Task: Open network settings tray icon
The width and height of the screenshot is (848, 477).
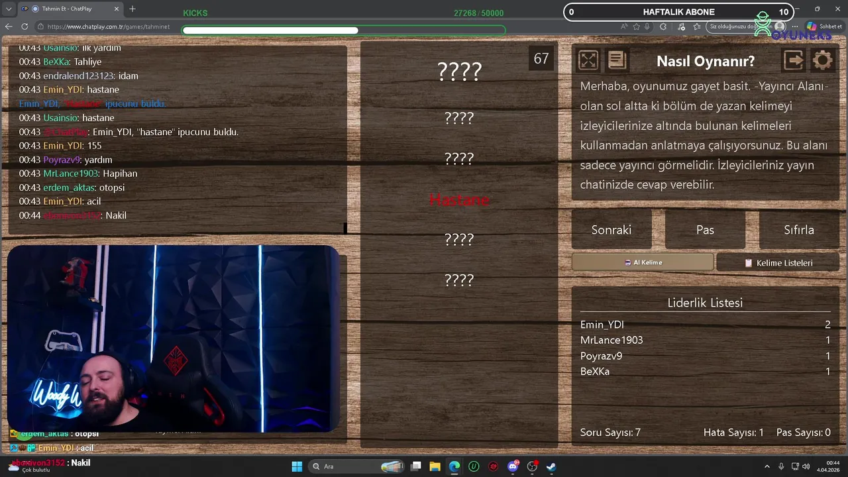Action: tap(795, 466)
